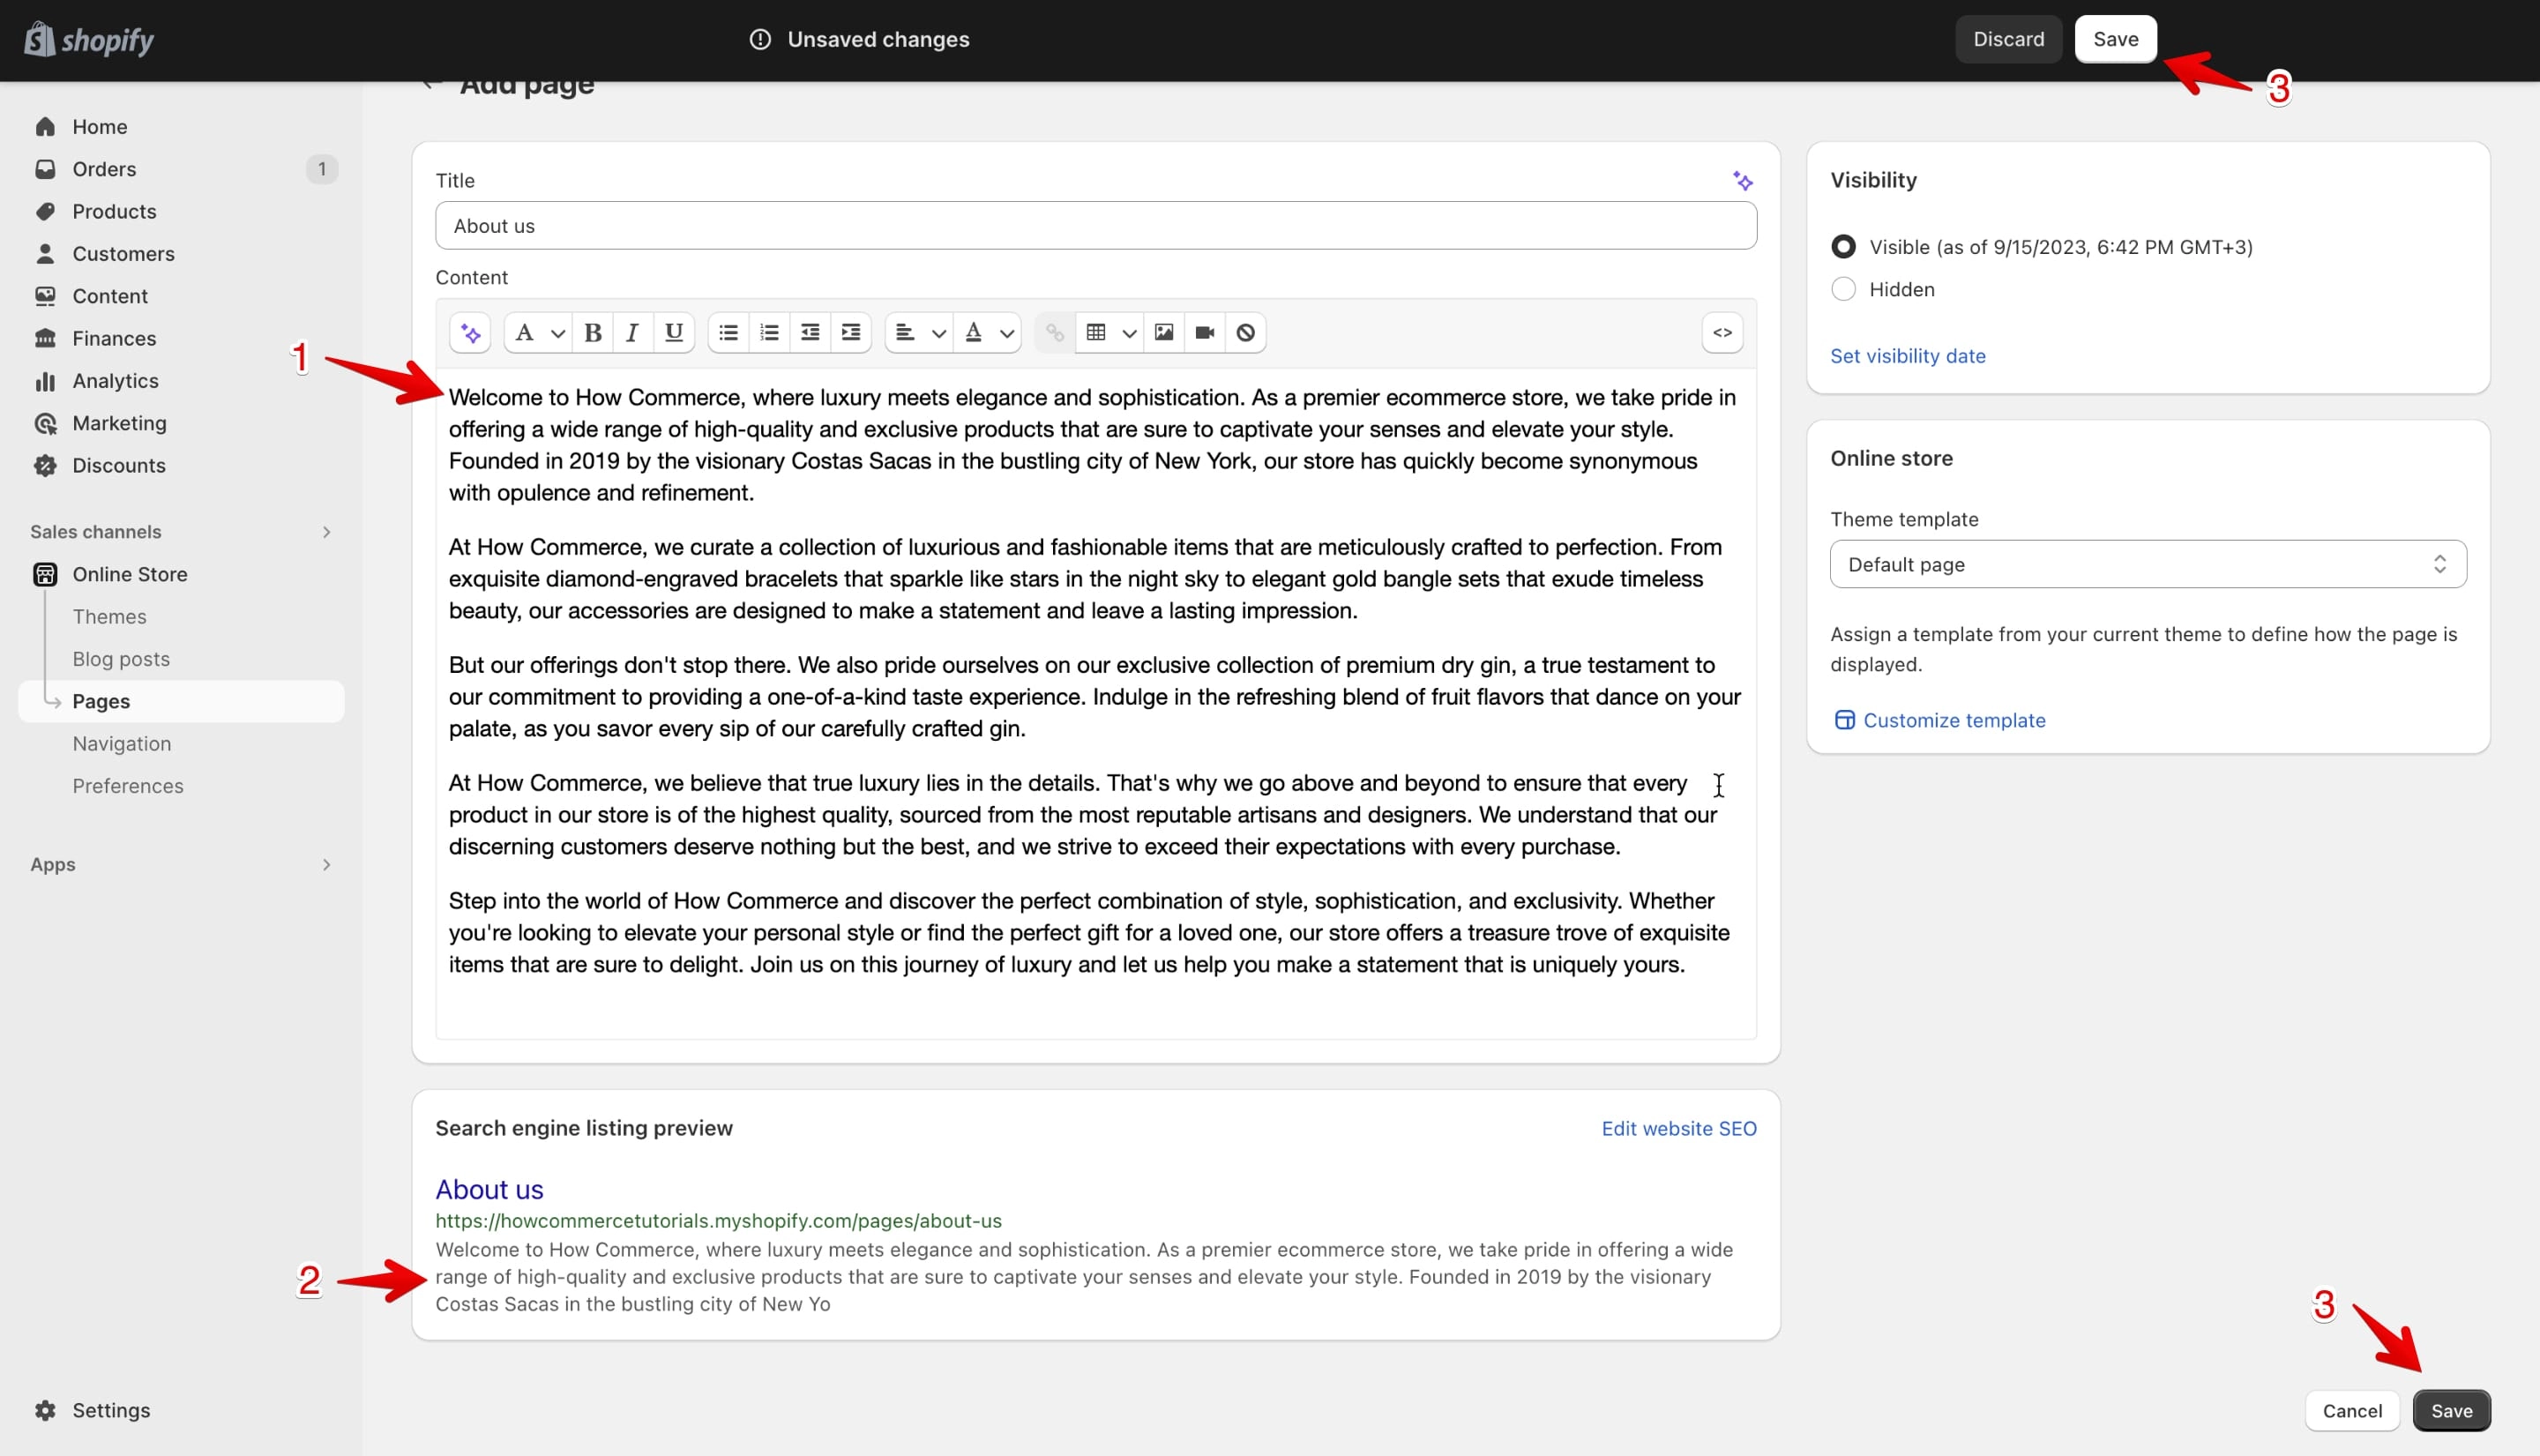Click Discard in the top bar

point(2008,39)
